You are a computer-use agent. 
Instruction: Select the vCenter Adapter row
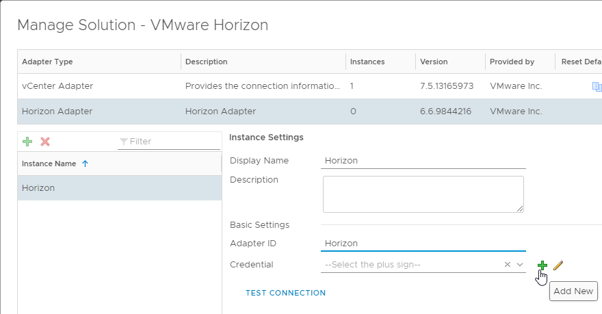tap(309, 86)
